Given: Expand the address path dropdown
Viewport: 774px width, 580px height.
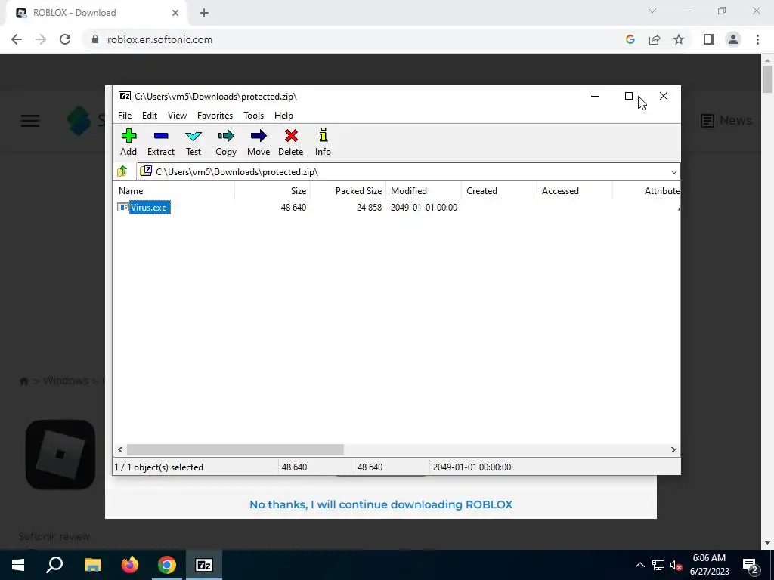Looking at the screenshot, I should point(673,172).
